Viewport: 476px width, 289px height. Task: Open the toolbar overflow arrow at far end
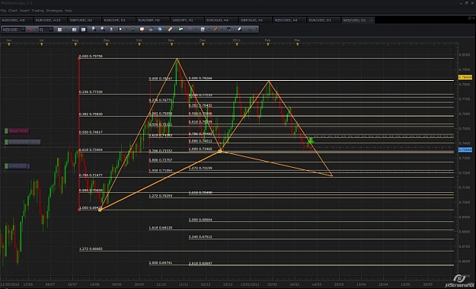(257, 30)
